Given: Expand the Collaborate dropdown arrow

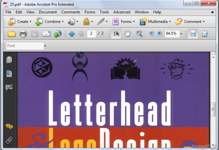Looking at the screenshot, I should coord(77,22).
